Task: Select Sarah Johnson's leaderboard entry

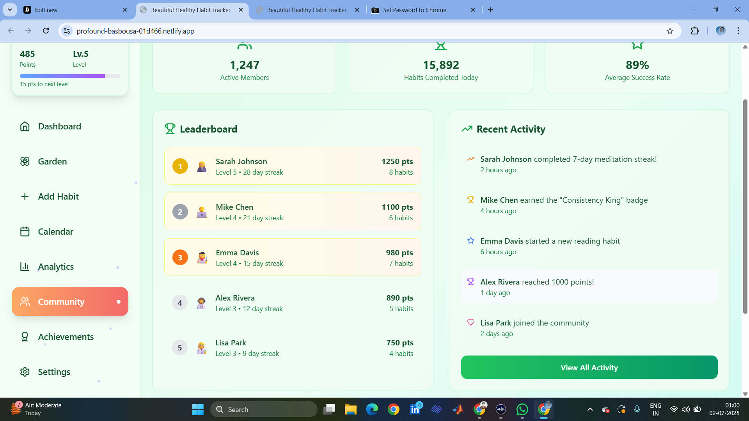Action: pyautogui.click(x=293, y=166)
